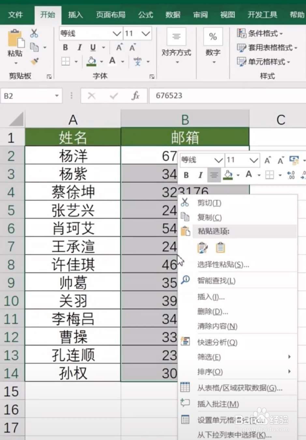Toggle bold formatting in the ribbon
306x440 pixels.
(x=65, y=47)
